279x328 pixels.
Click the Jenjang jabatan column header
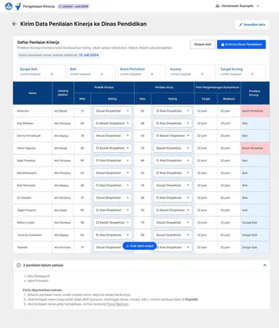(63, 93)
